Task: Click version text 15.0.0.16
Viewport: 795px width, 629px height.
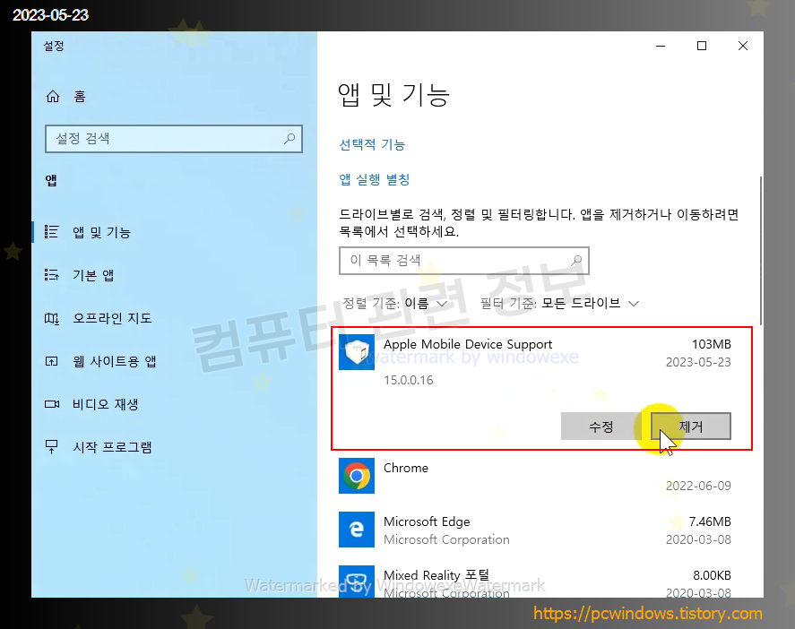Action: pos(409,380)
